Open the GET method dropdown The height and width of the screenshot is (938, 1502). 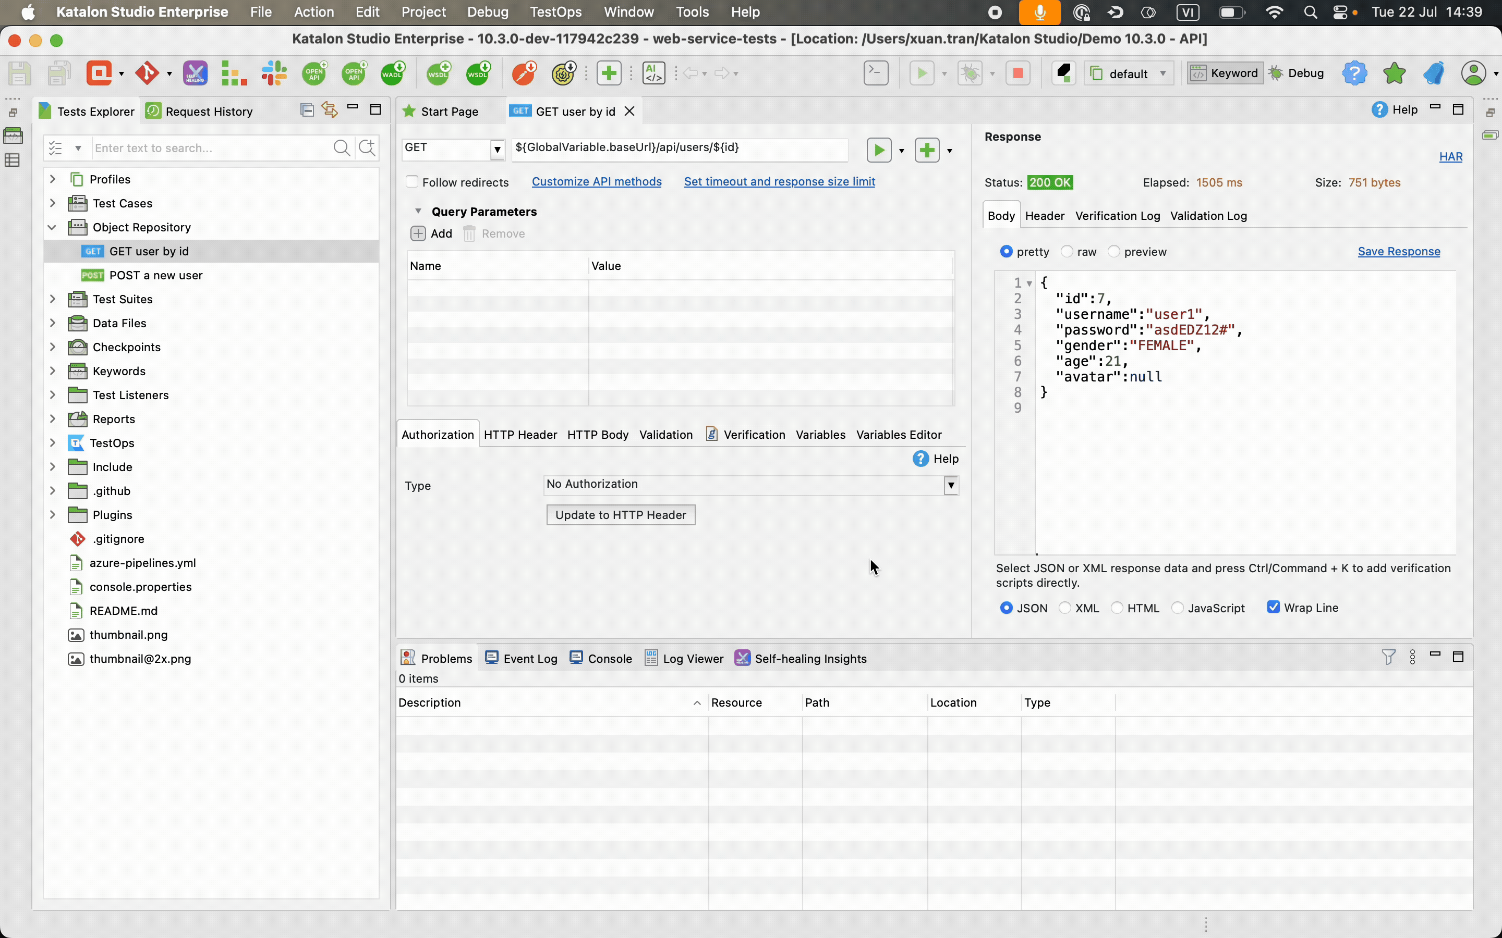497,149
